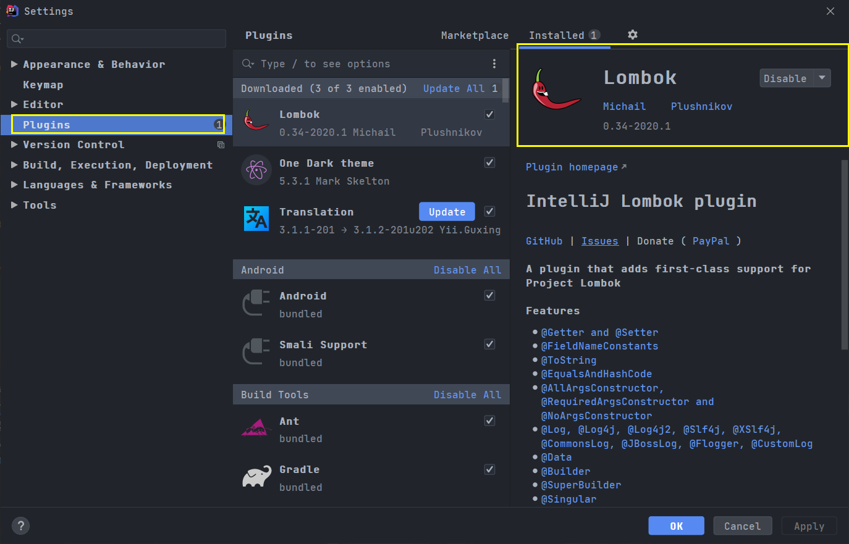Disable the Android plugin checkbox
This screenshot has height=544, width=849.
click(490, 295)
